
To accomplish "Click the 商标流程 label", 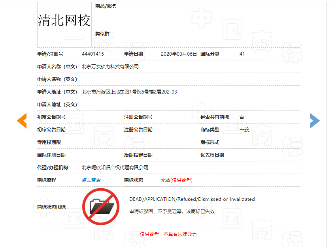I will click(47, 180).
